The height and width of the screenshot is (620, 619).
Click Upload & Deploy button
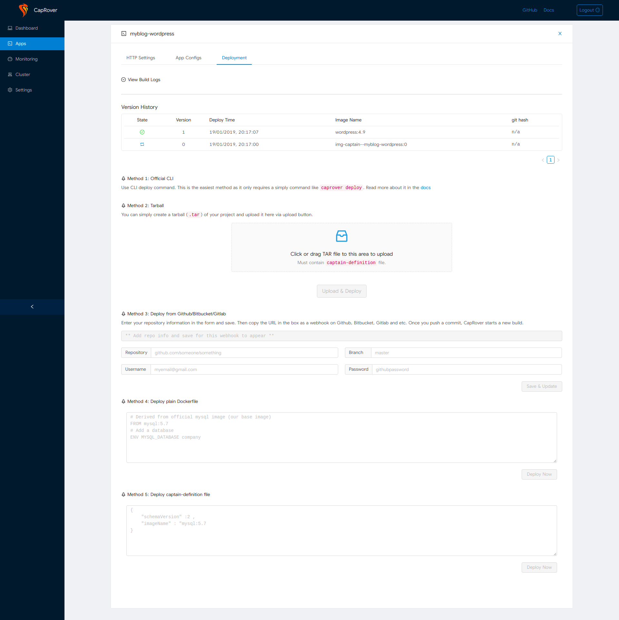[x=341, y=291]
